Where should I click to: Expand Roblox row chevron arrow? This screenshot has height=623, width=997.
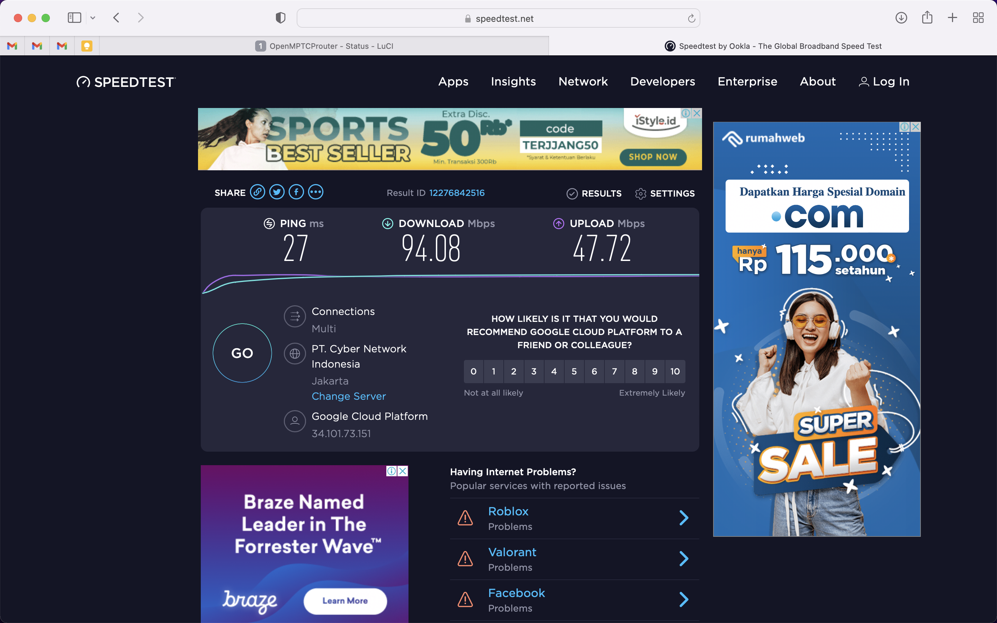coord(683,518)
